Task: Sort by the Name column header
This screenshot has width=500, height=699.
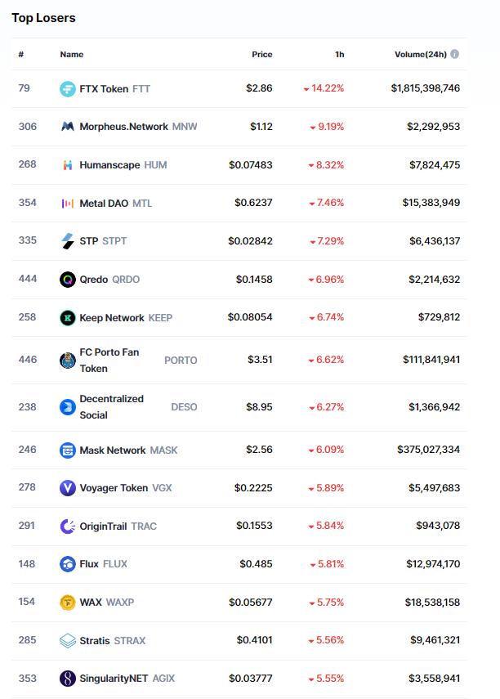Action: point(72,55)
